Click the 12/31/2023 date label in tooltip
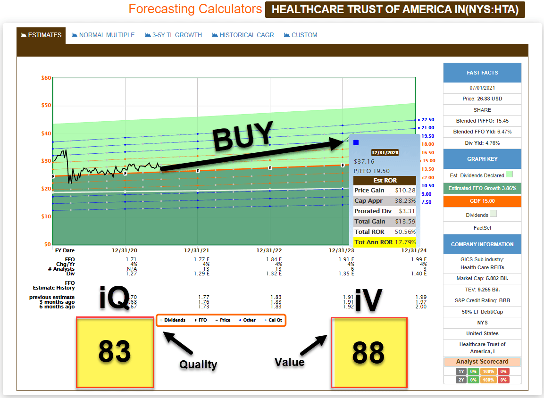Image resolution: width=544 pixels, height=398 pixels. [385, 152]
